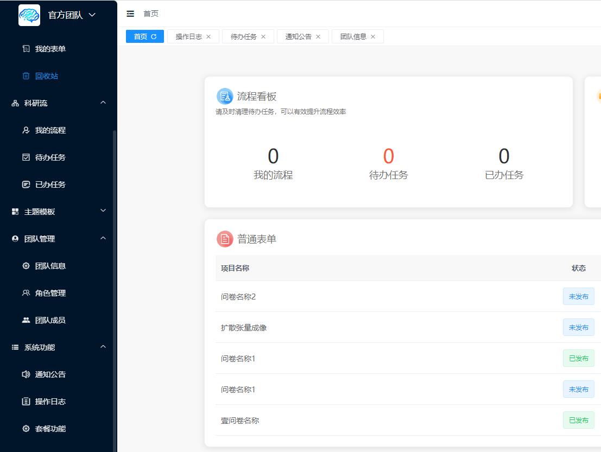601x452 pixels.
Task: Refresh the 首页 tab with reload icon
Action: coord(154,37)
